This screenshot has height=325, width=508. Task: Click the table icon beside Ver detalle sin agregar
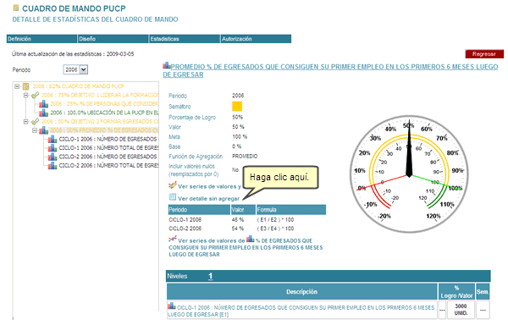tap(173, 197)
